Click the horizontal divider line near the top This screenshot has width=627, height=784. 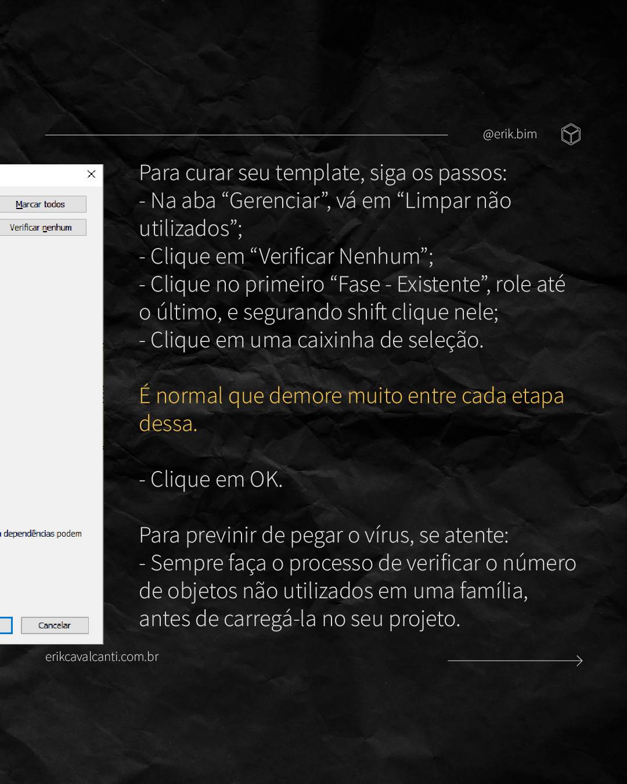[x=246, y=135]
